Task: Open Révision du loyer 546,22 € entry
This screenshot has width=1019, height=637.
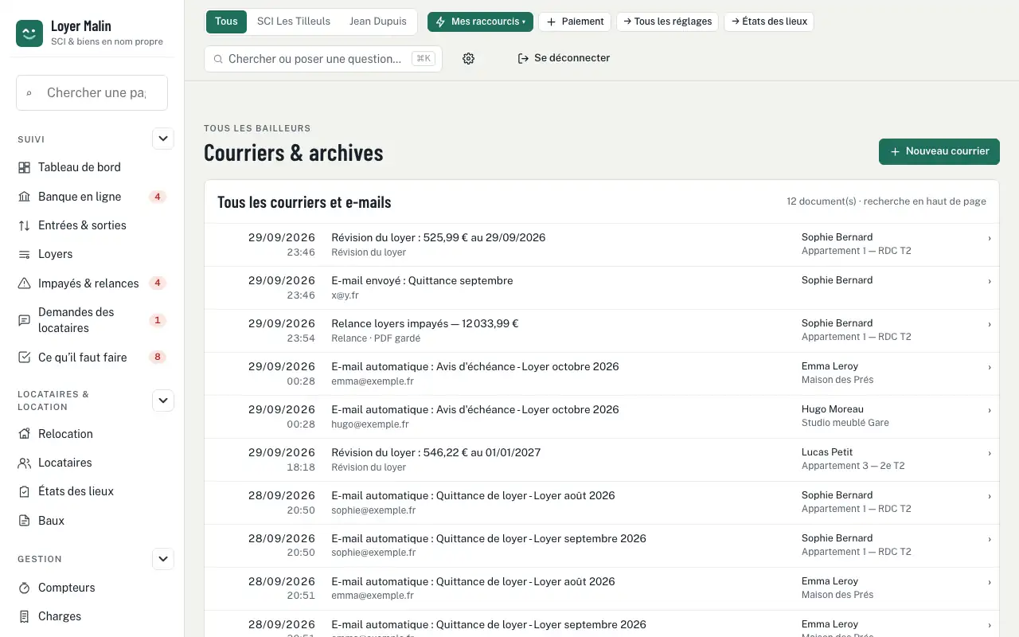Action: tap(602, 459)
